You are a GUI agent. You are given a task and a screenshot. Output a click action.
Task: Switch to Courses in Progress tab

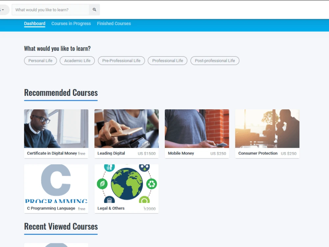[x=71, y=23]
